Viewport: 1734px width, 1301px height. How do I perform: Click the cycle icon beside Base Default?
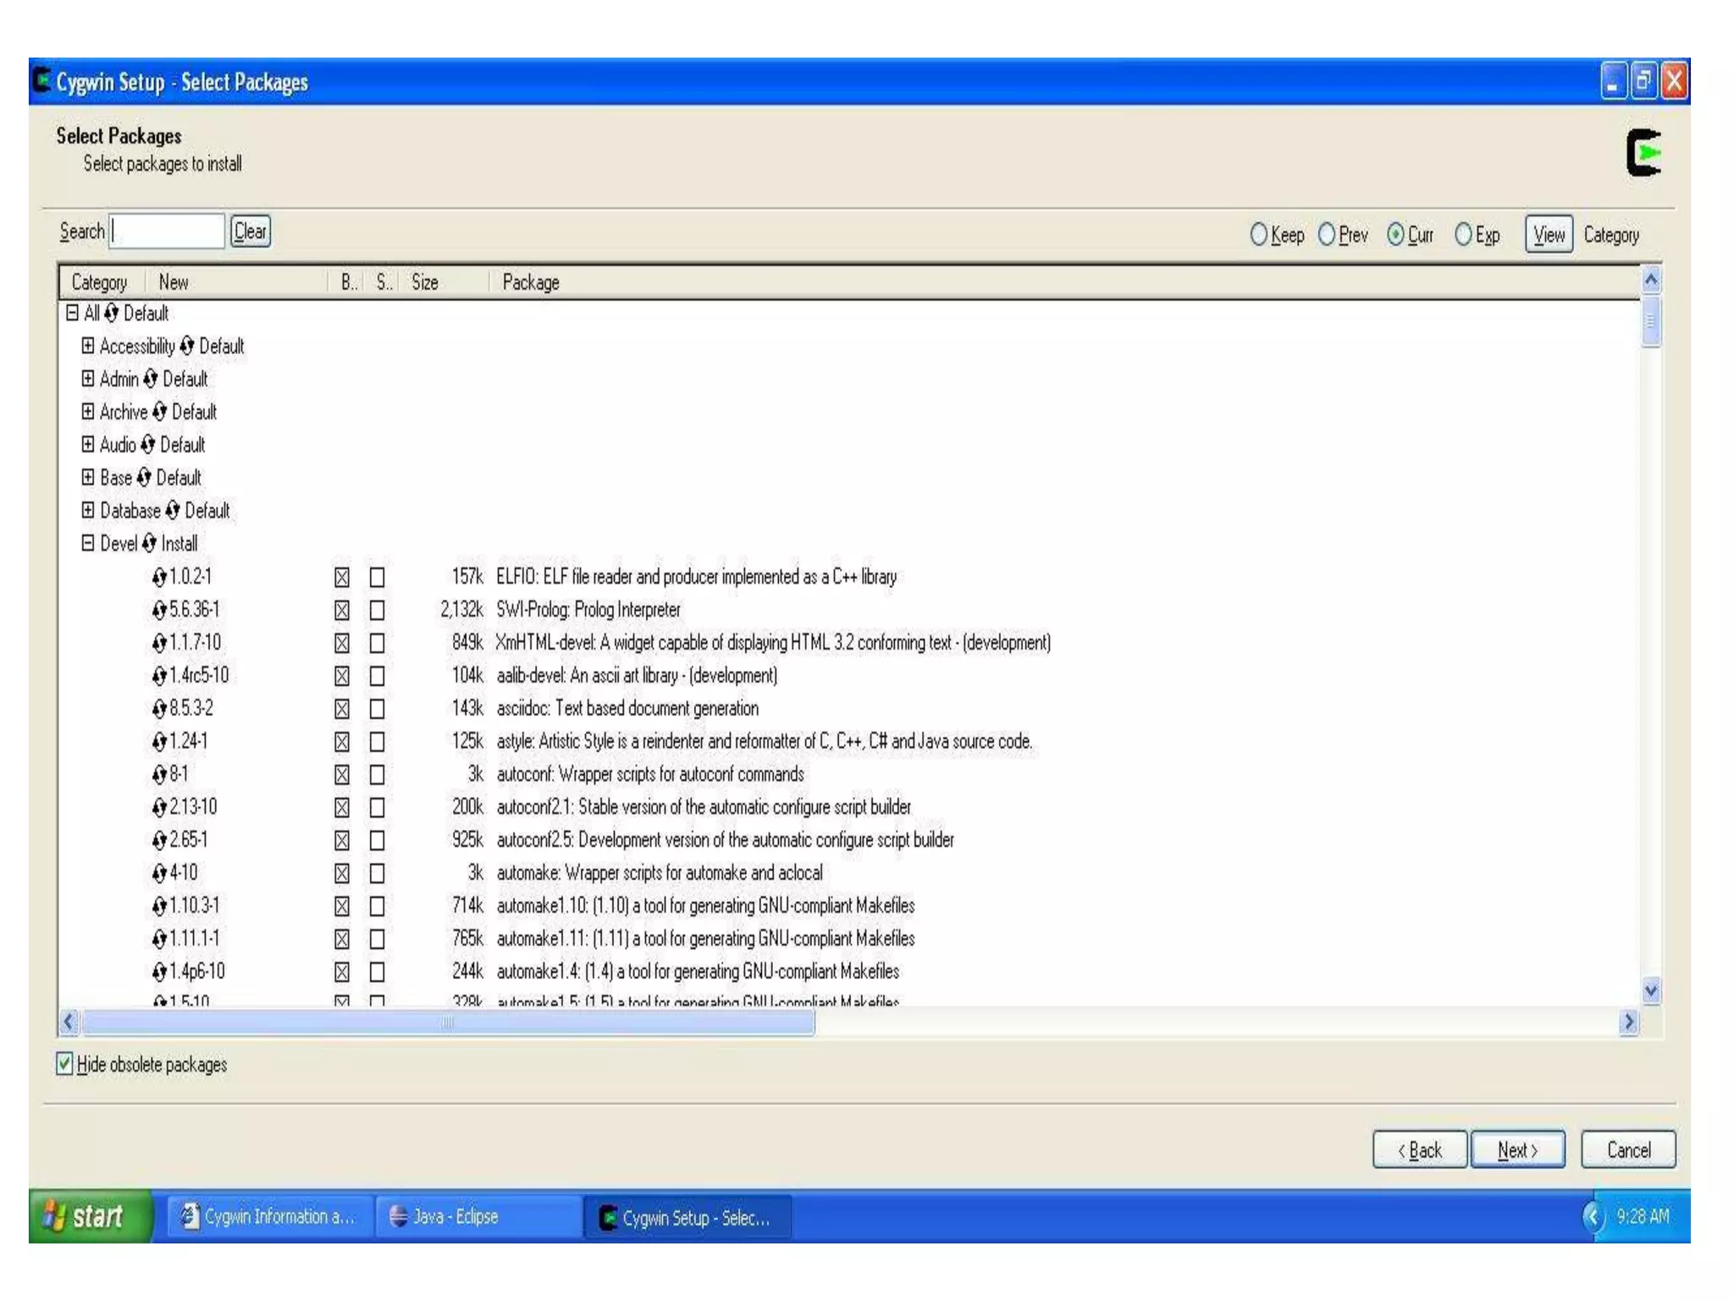(x=144, y=478)
